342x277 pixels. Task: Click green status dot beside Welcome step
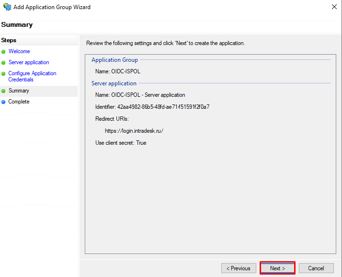(x=3, y=52)
